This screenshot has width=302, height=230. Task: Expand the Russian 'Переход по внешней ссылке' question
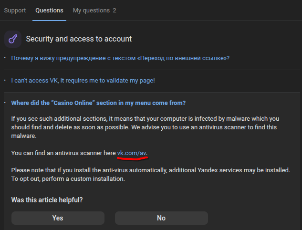pyautogui.click(x=120, y=58)
